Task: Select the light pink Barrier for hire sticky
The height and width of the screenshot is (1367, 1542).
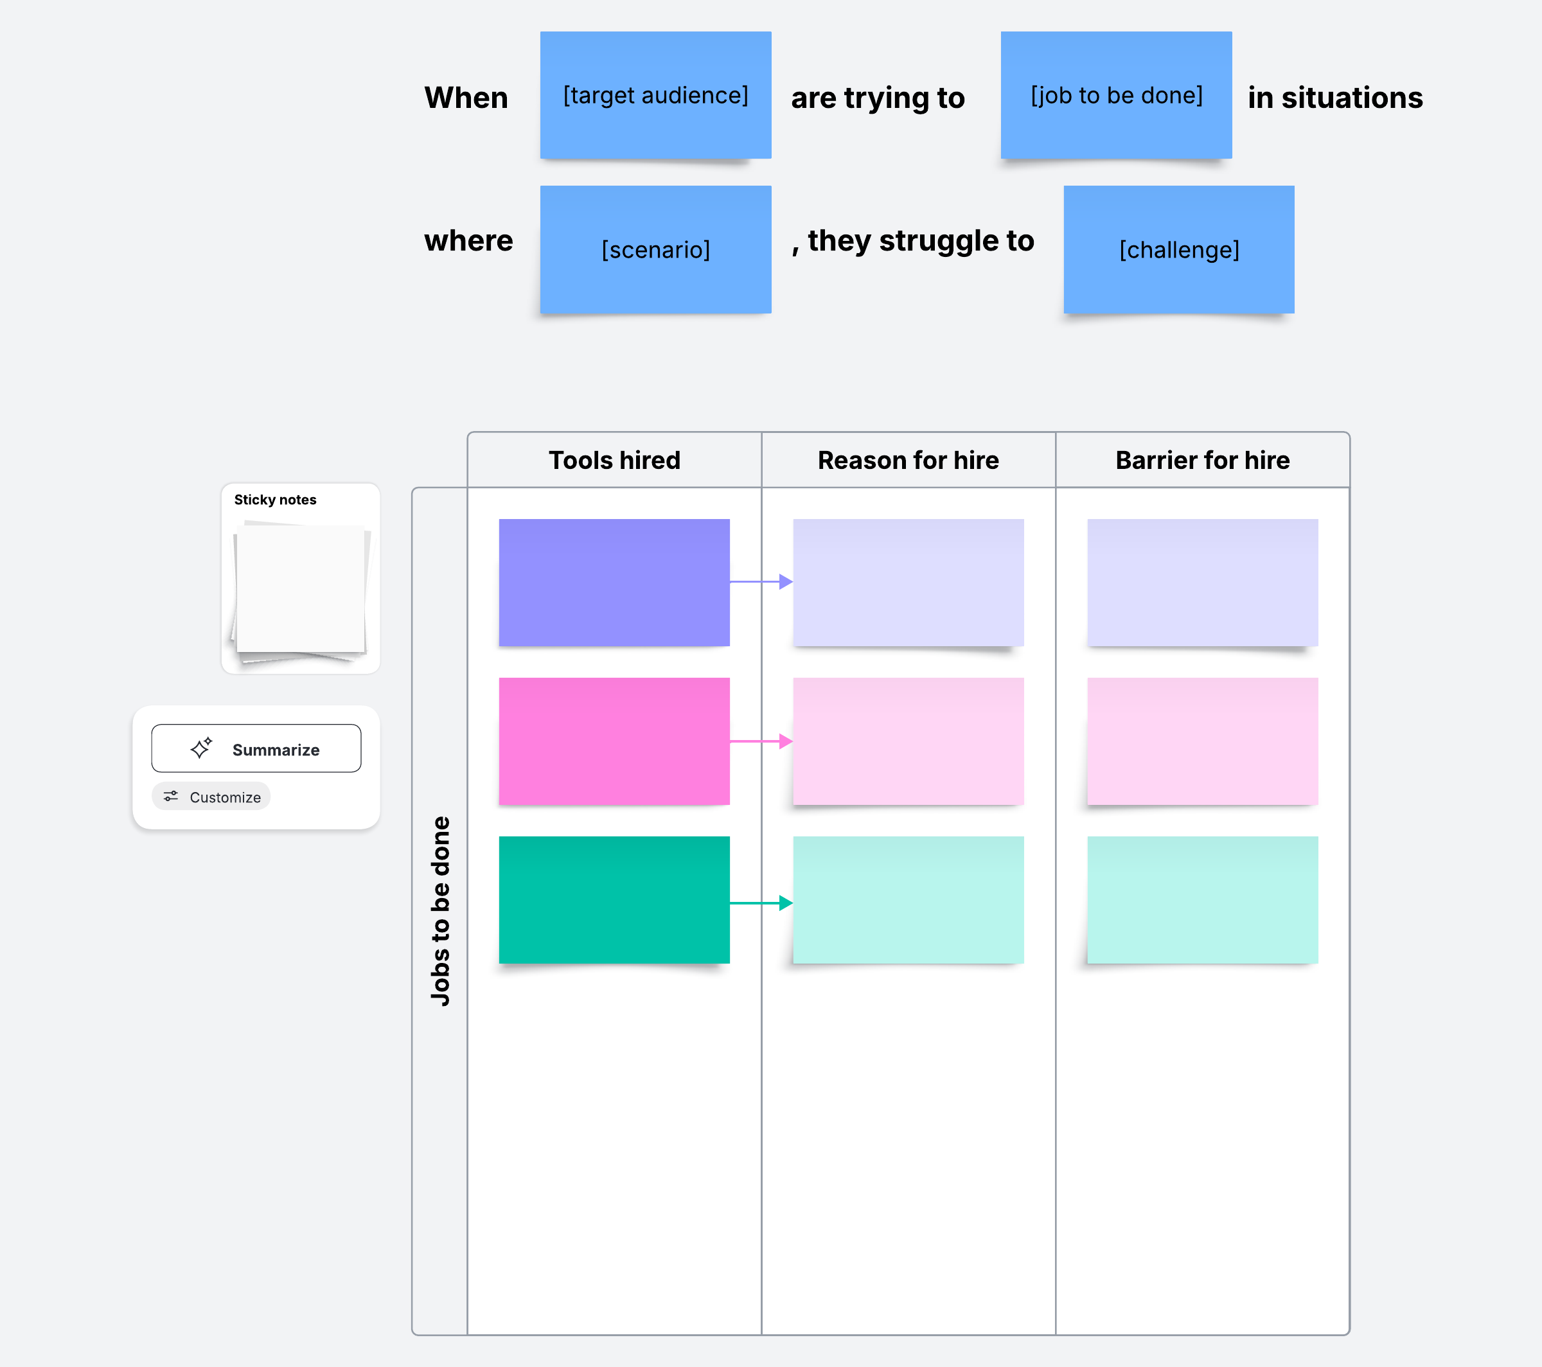Action: pyautogui.click(x=1201, y=741)
